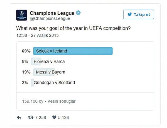Open the tweet timestamp 12:38 - 27 Aralık 2015
Viewport: 167px width, 128px height.
pos(38,35)
